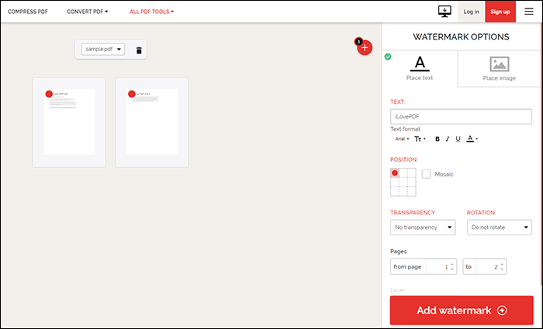The image size is (543, 329).
Task: Expand the sample.pdf file dropdown
Action: [x=103, y=50]
